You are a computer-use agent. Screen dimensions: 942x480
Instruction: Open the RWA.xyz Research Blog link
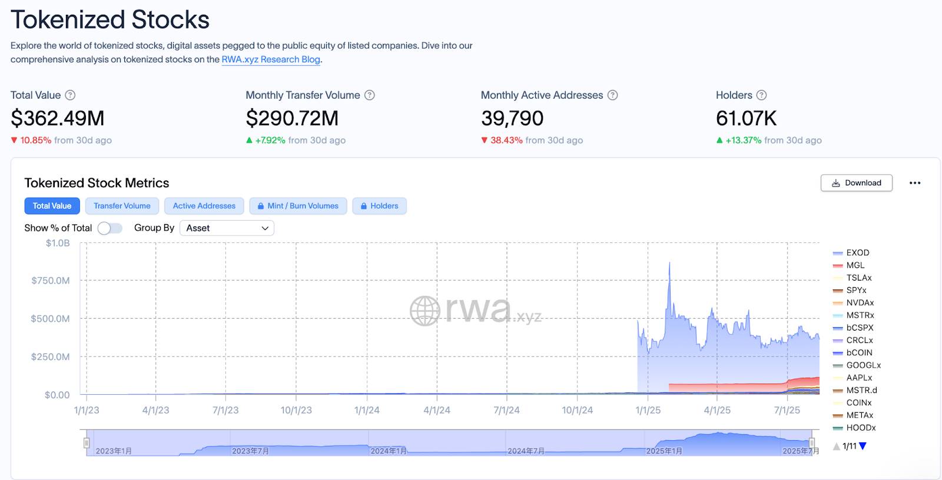click(x=271, y=59)
